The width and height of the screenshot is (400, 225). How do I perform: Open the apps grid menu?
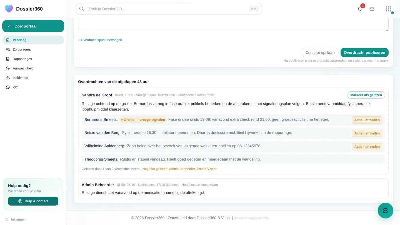pos(389,9)
